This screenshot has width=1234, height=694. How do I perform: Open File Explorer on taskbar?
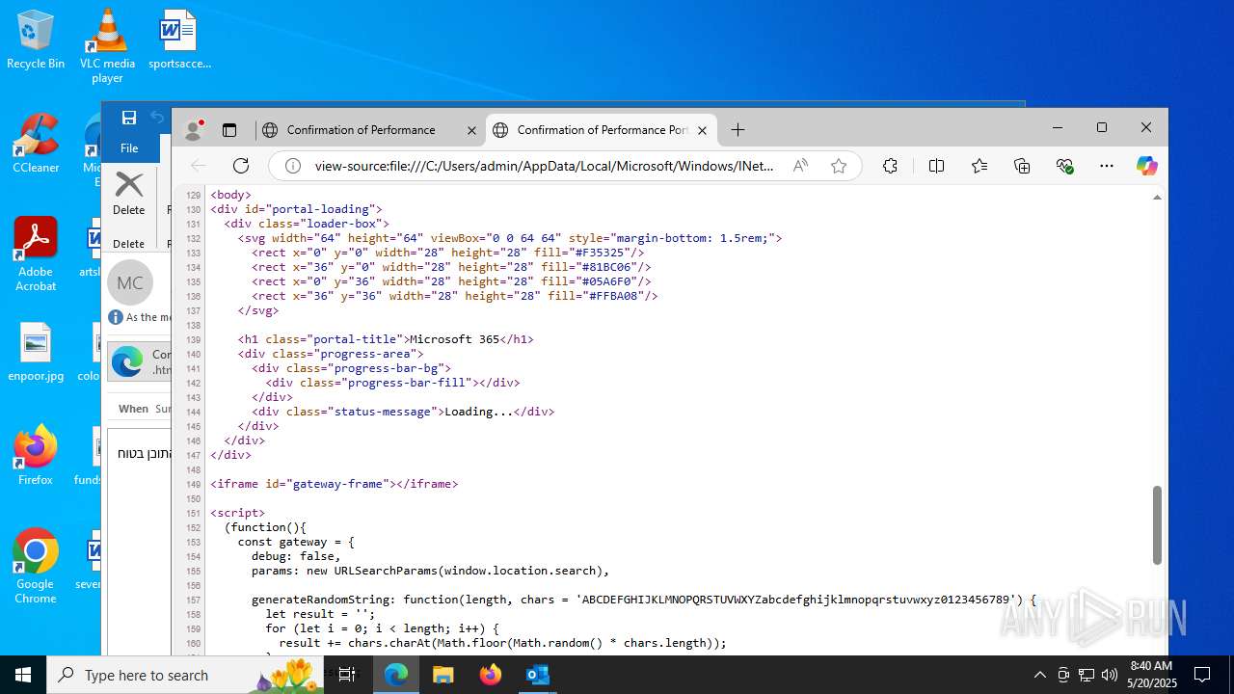(443, 675)
